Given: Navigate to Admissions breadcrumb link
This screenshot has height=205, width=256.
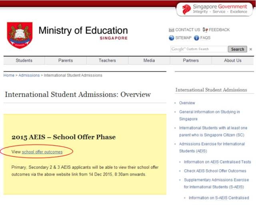Looking at the screenshot, I should 29,75.
